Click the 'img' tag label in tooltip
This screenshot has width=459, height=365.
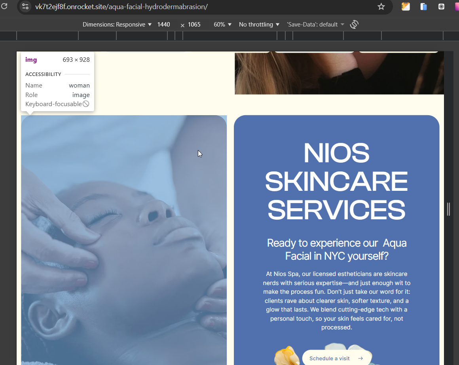pyautogui.click(x=31, y=60)
